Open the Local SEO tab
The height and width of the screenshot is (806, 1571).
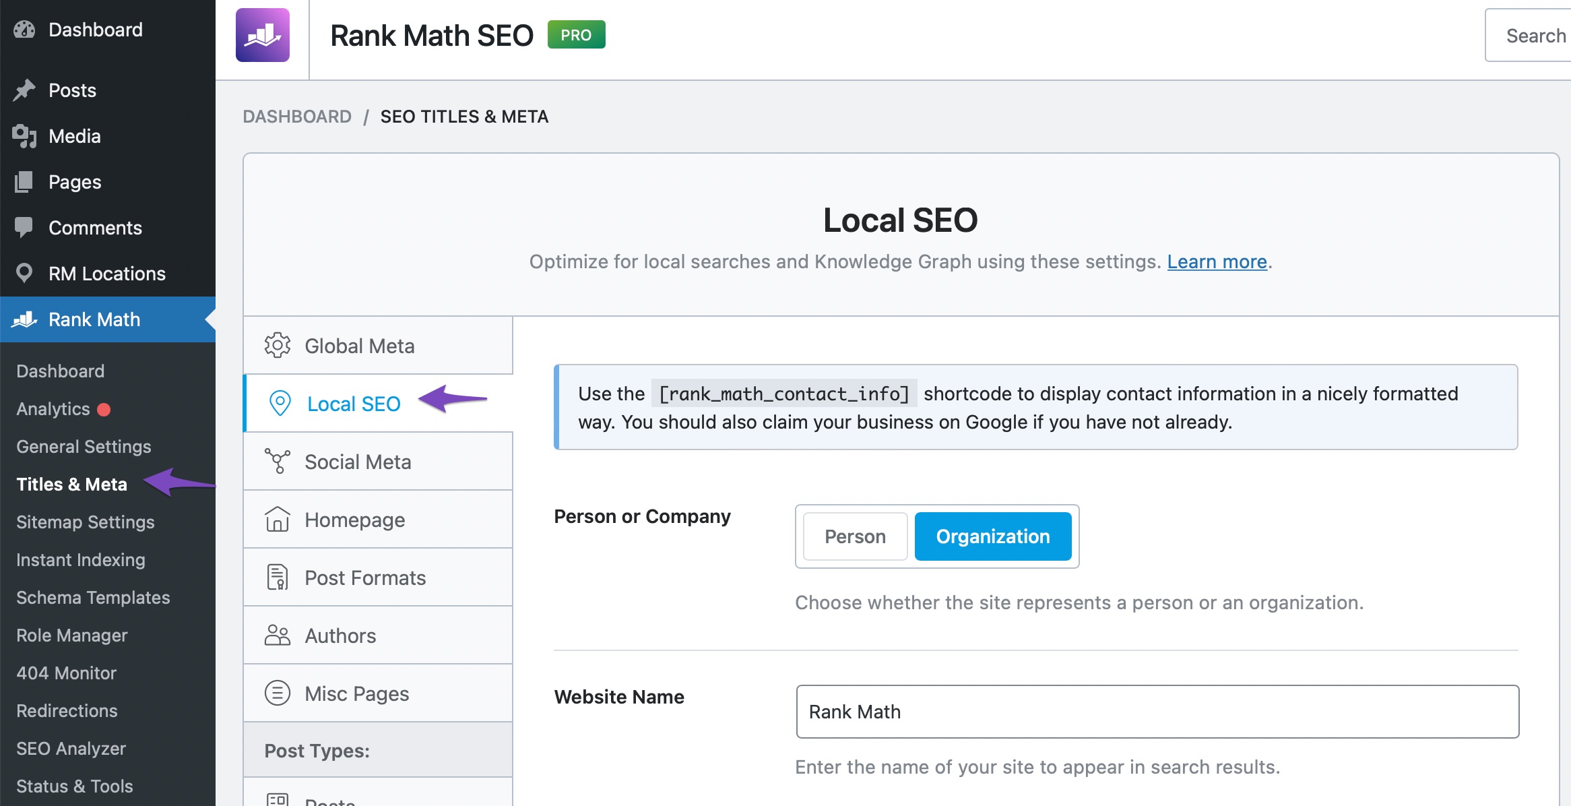point(378,403)
